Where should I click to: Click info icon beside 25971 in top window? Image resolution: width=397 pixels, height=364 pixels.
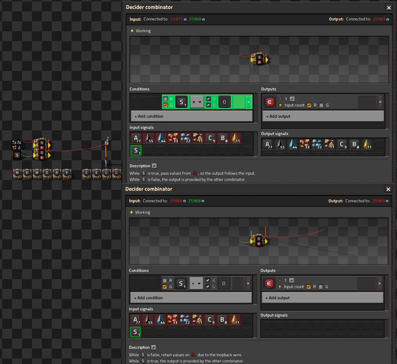coord(185,20)
